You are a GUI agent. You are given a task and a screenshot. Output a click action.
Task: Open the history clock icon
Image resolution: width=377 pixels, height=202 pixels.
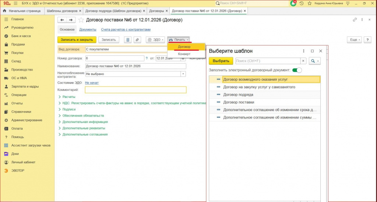pyautogui.click(x=302, y=3)
